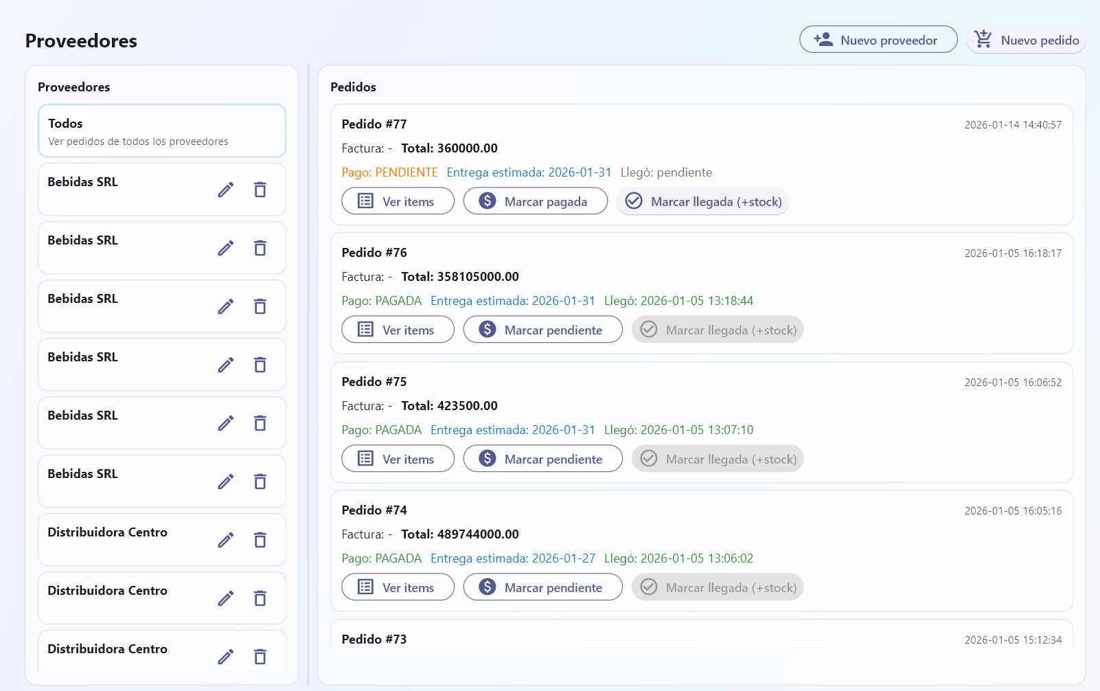View items of Pedido #77
This screenshot has width=1100, height=691.
click(398, 201)
